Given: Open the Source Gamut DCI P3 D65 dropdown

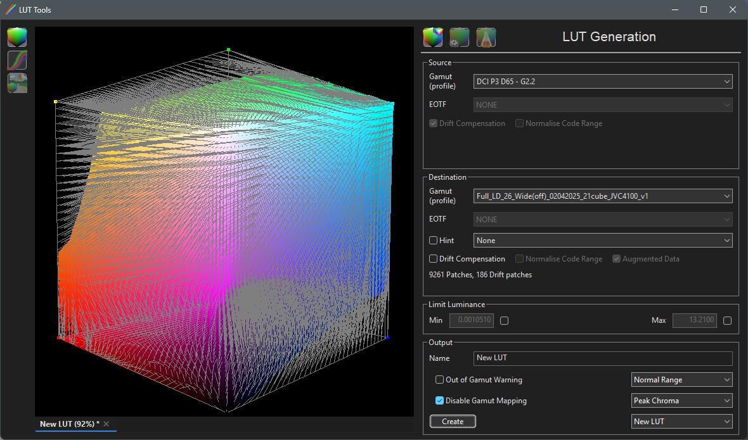Looking at the screenshot, I should 602,82.
